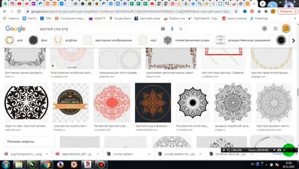Start voice search with the microphone icon
The image size is (299, 169).
(x=172, y=29)
